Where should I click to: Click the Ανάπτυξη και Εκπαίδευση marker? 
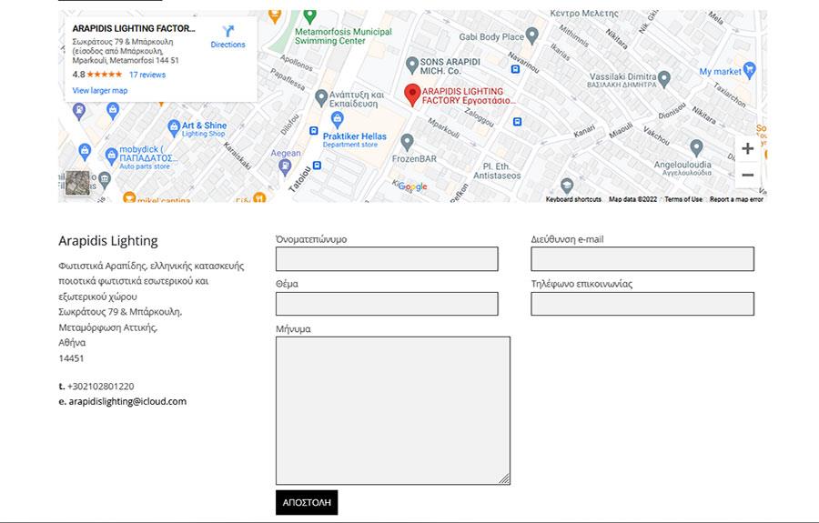click(x=321, y=98)
